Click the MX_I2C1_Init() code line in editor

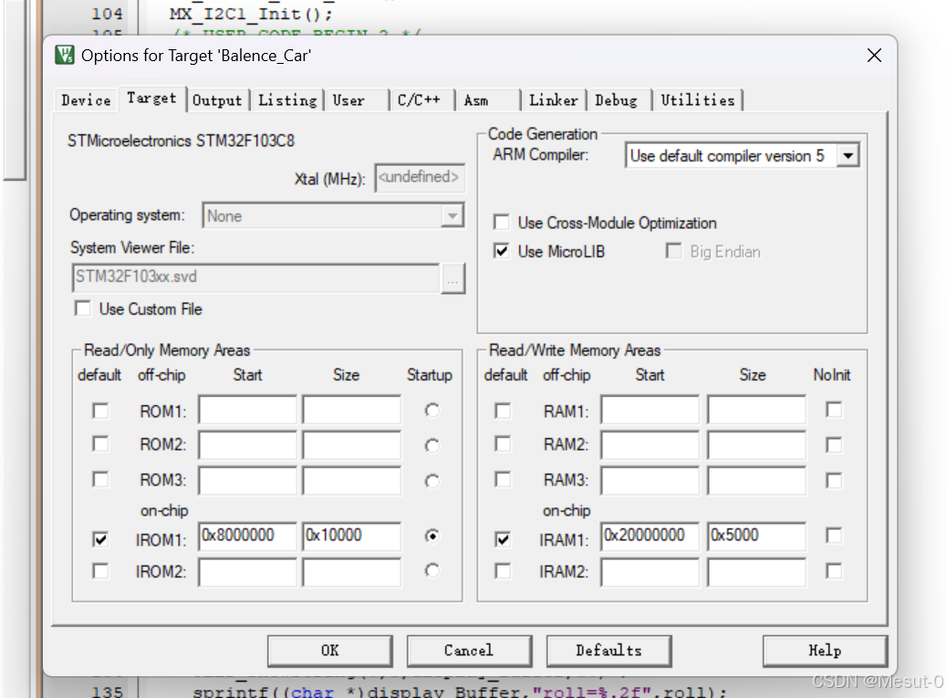(251, 14)
